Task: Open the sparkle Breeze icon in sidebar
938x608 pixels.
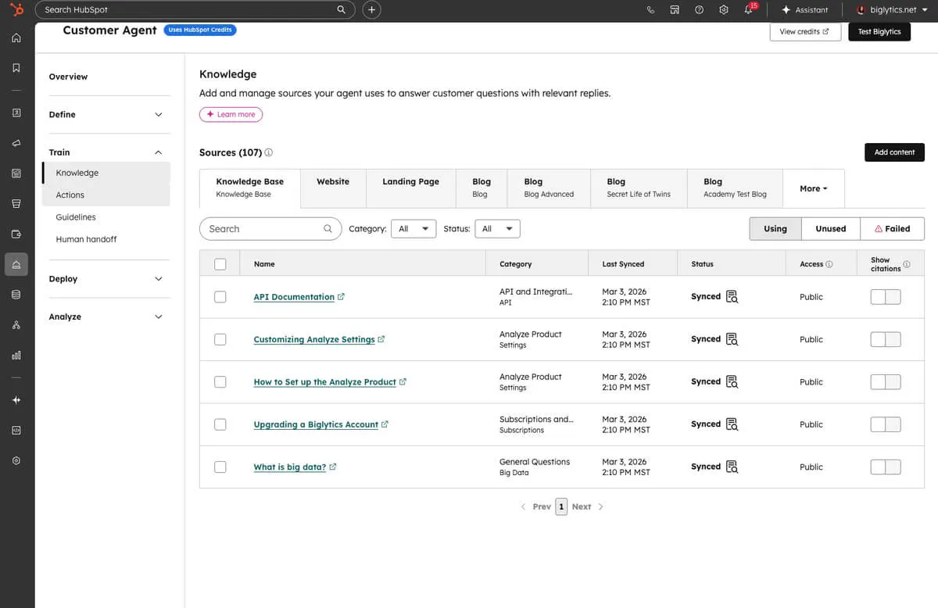Action: [16, 400]
